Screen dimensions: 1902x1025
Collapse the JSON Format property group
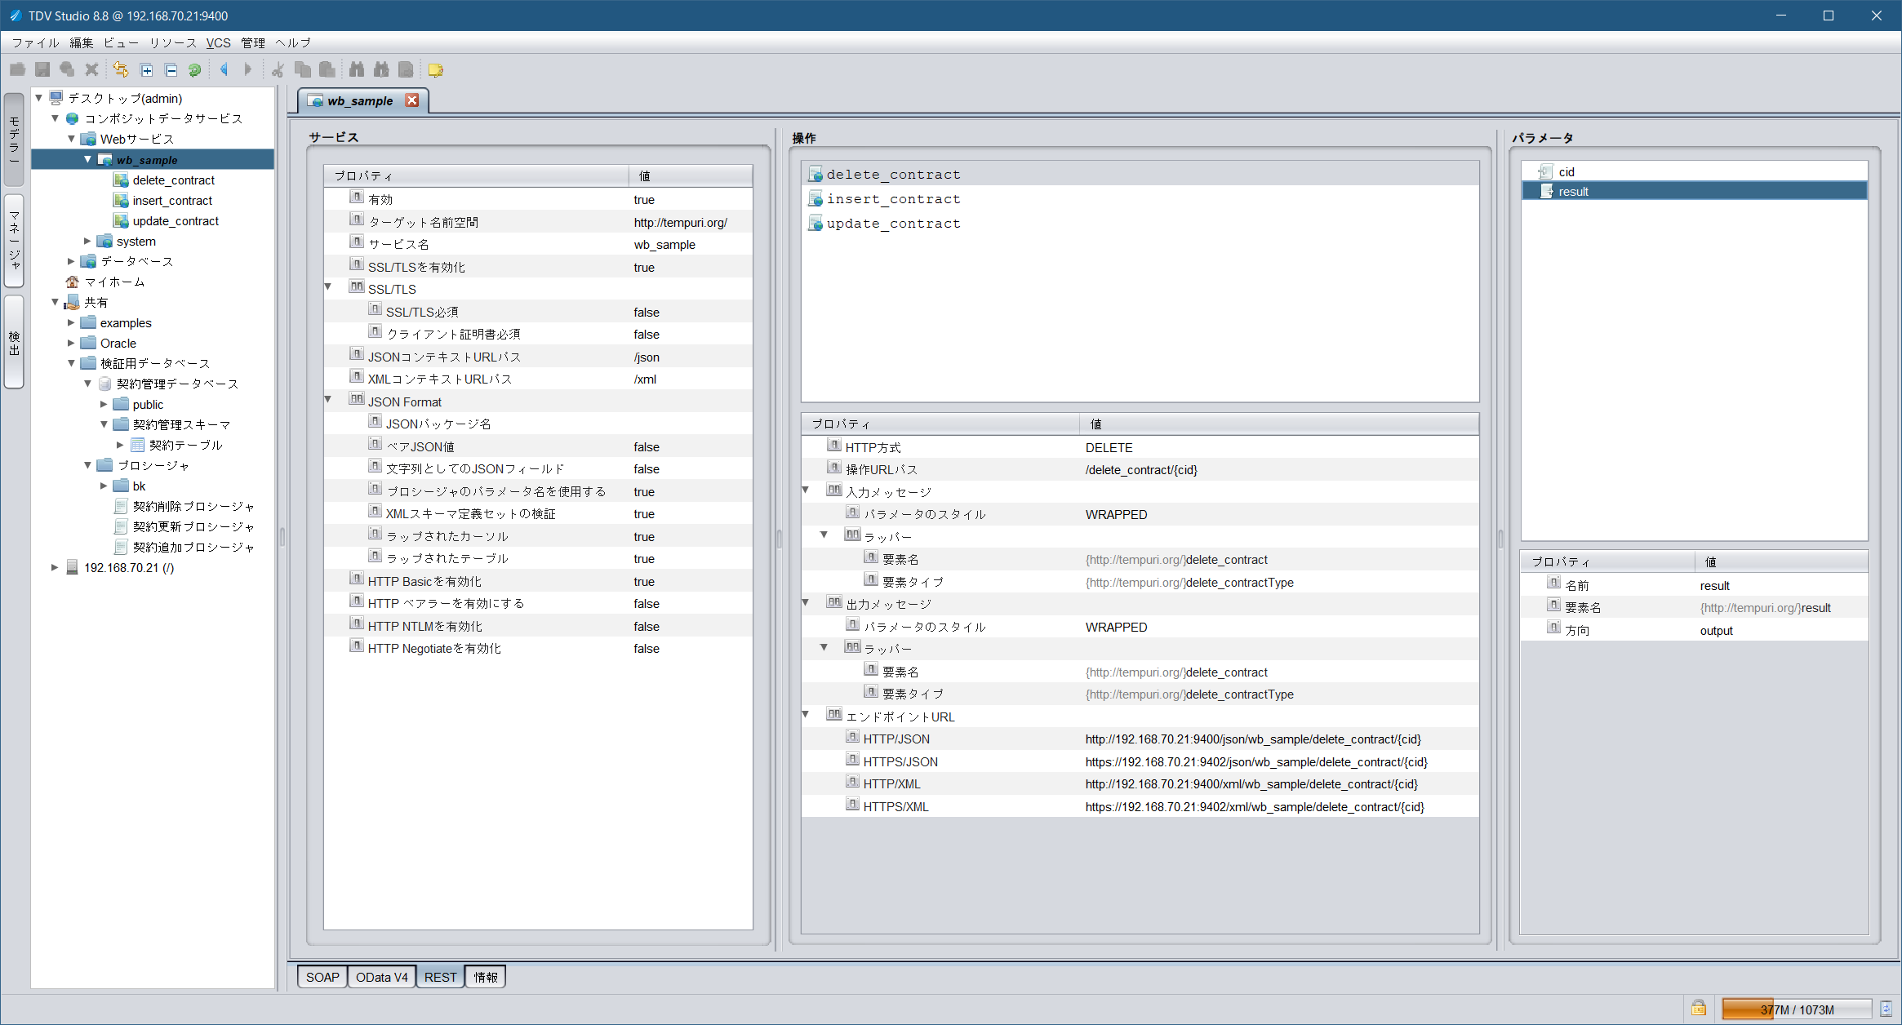(328, 400)
